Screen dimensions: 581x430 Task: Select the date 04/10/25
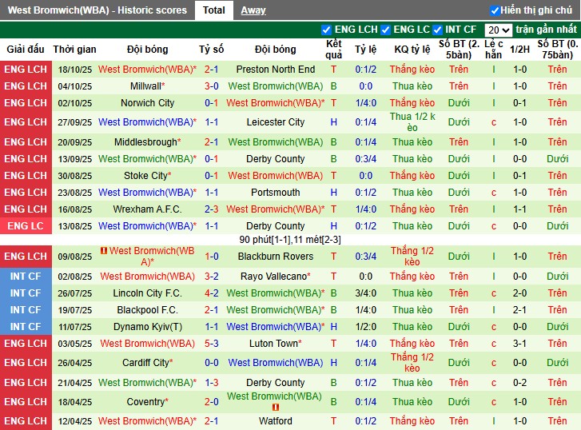(74, 86)
